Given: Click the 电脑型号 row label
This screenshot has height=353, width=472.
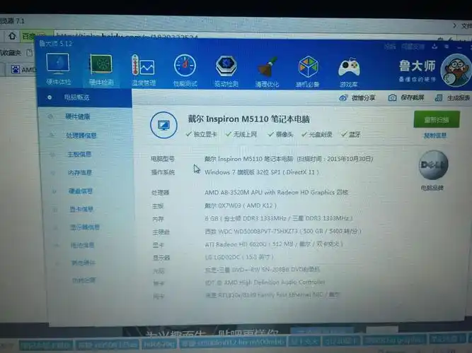Looking at the screenshot, I should 163,159.
